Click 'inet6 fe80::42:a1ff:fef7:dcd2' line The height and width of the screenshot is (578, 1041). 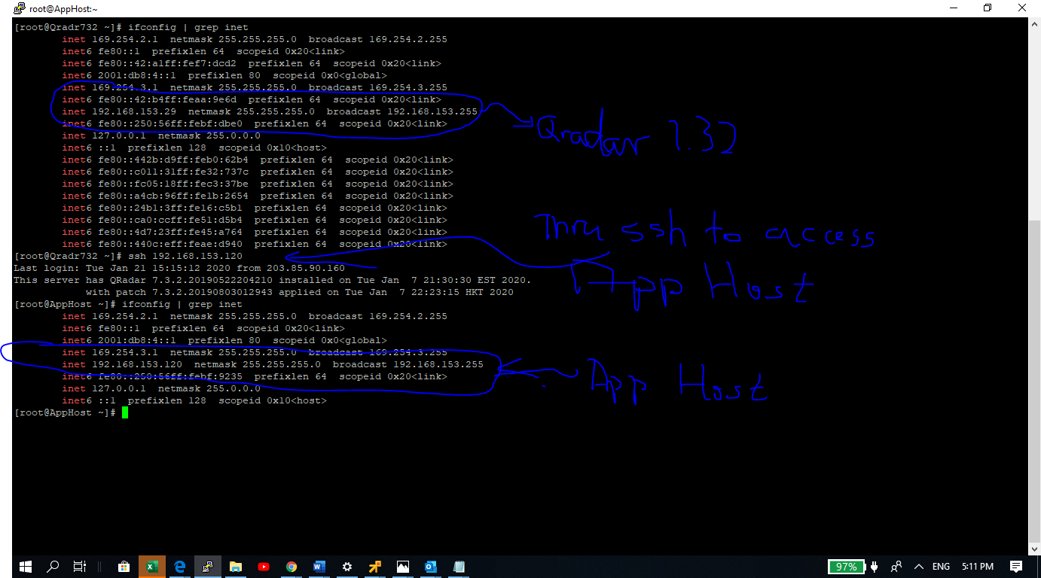tap(252, 63)
